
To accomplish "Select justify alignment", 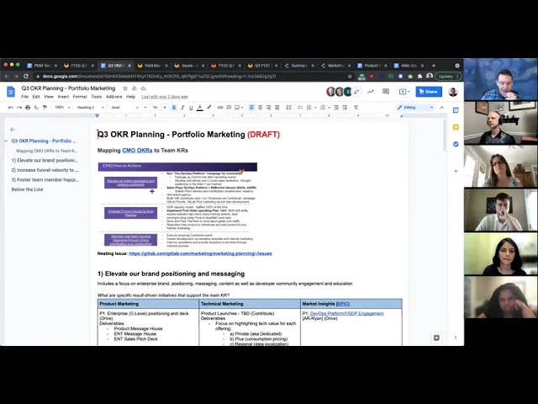I will click(x=277, y=108).
